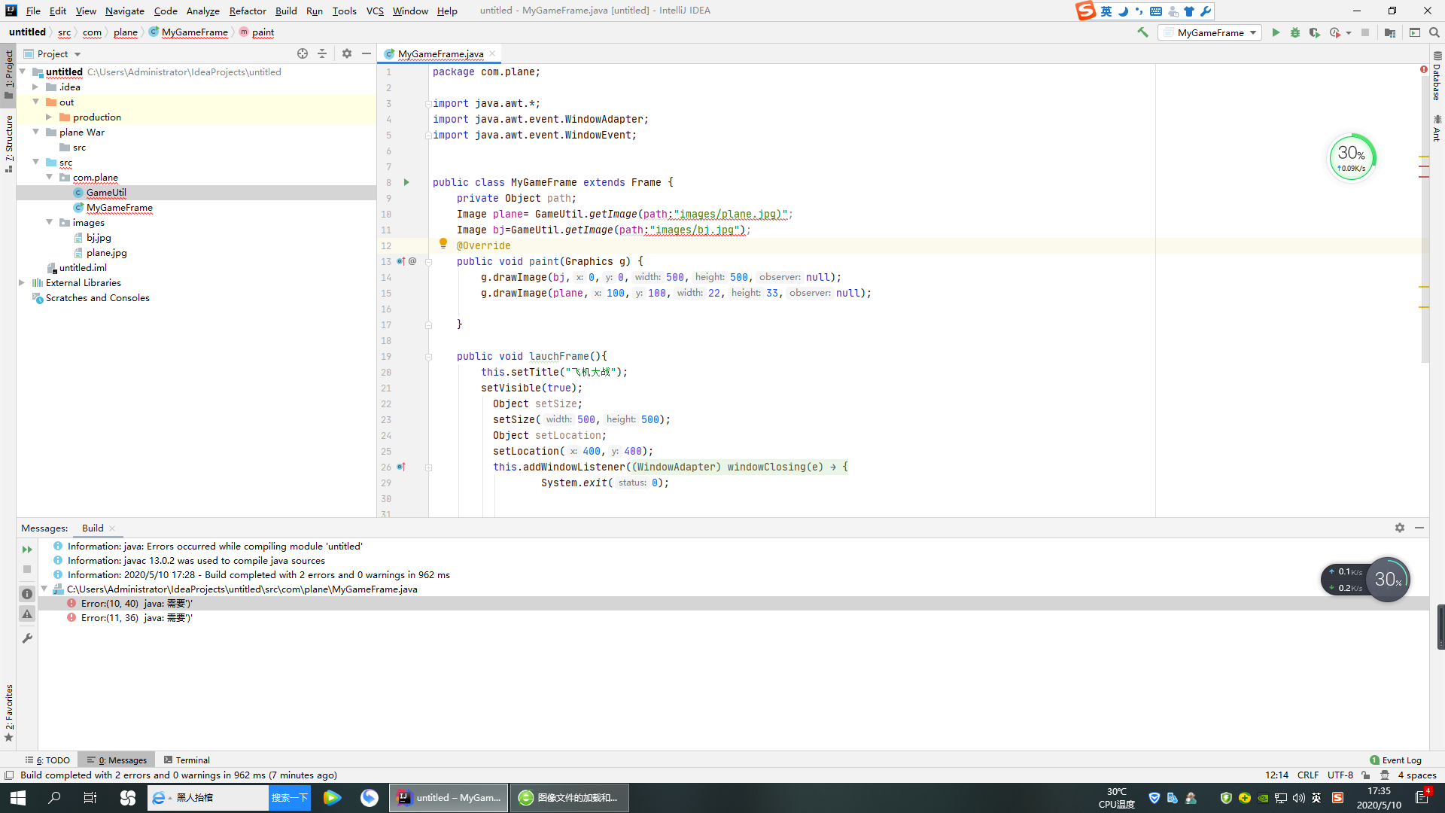Screen dimensions: 1445x813
Task: Toggle the override gutter marker on line 13
Action: (401, 261)
